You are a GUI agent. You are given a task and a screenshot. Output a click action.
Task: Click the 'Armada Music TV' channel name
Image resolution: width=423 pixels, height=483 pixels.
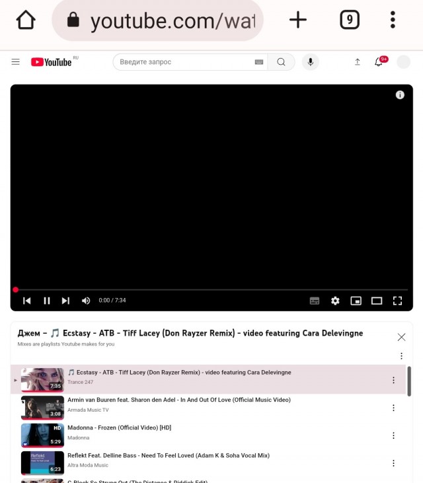tap(88, 410)
